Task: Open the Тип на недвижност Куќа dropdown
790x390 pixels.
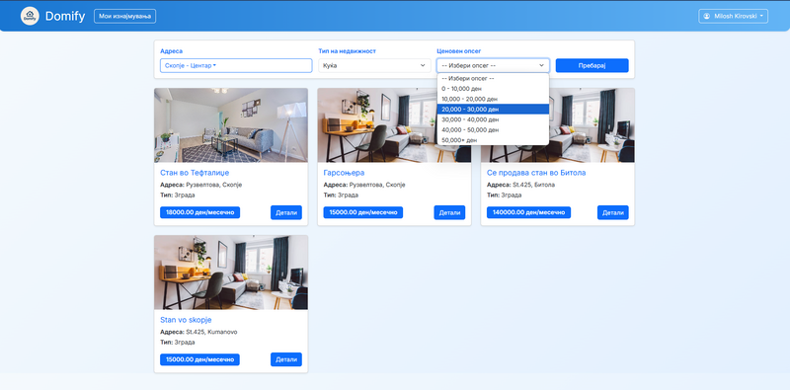Action: click(374, 65)
